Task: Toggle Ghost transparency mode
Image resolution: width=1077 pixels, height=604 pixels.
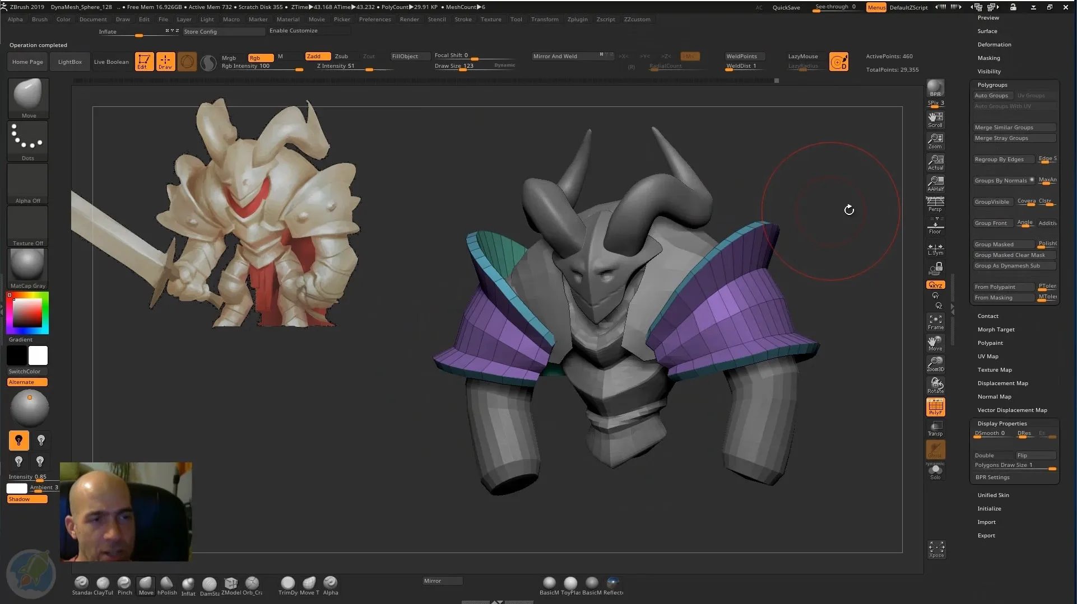Action: point(935,450)
